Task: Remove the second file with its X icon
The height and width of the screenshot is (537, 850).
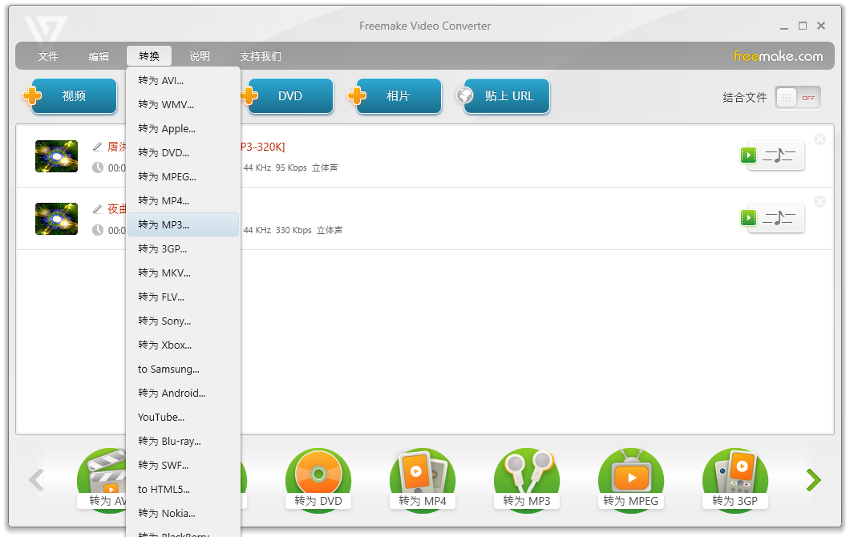Action: coord(820,202)
